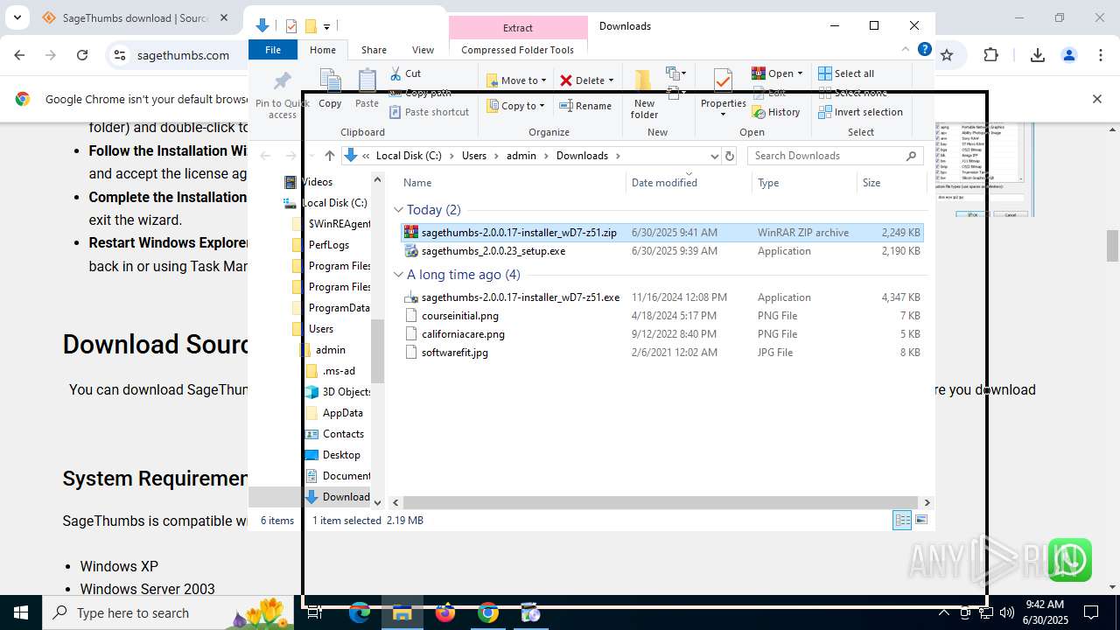Viewport: 1120px width, 630px height.
Task: Switch to the View ribbon tab
Action: coord(423,50)
